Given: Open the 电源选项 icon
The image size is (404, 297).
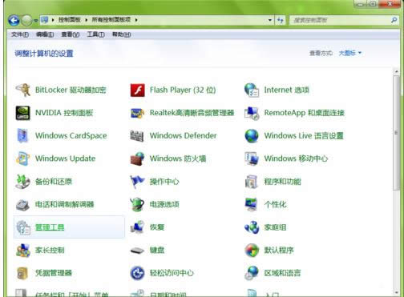Looking at the screenshot, I should click(x=137, y=204).
